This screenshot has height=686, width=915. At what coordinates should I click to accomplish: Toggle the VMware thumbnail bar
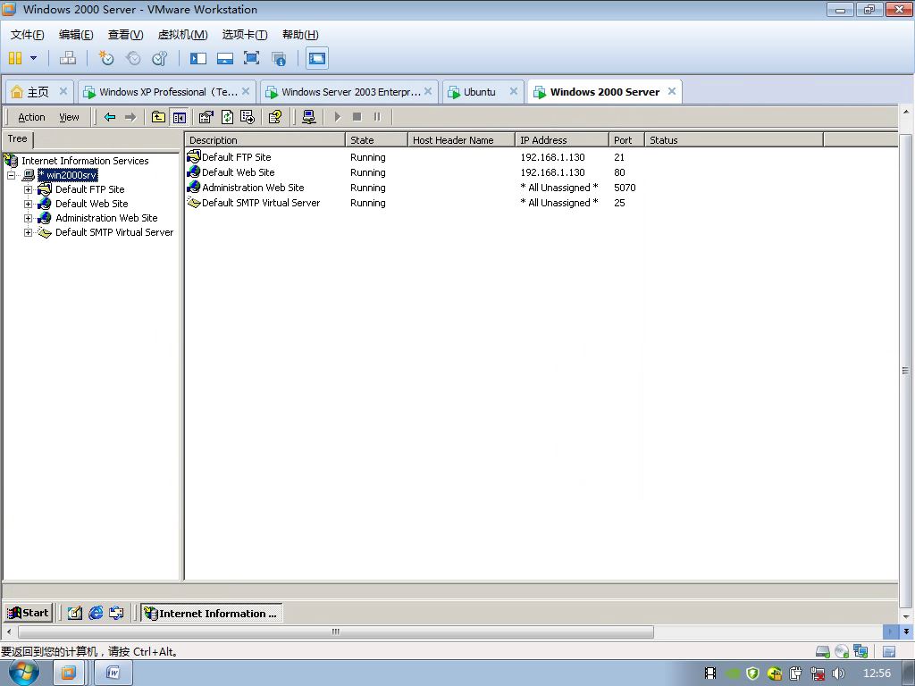224,58
